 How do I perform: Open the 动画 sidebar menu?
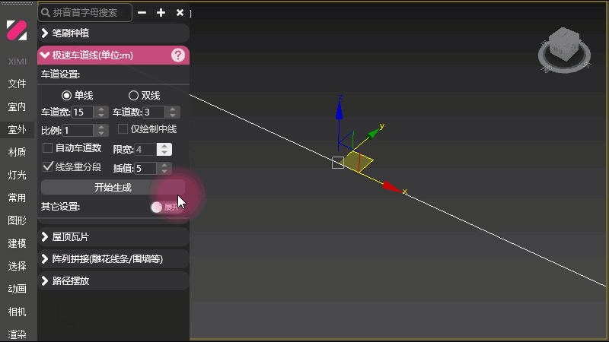click(17, 289)
